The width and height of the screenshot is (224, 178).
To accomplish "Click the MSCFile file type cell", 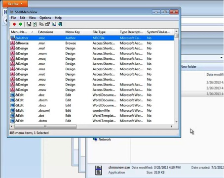I will [x=99, y=38].
